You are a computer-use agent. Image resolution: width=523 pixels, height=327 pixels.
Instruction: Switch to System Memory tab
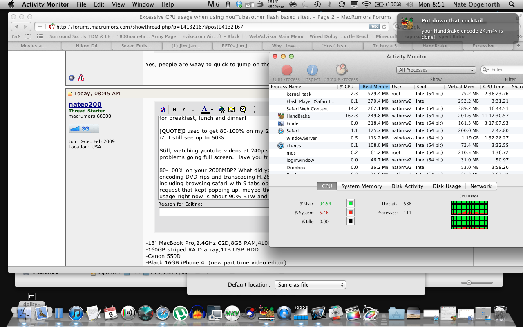pyautogui.click(x=362, y=186)
